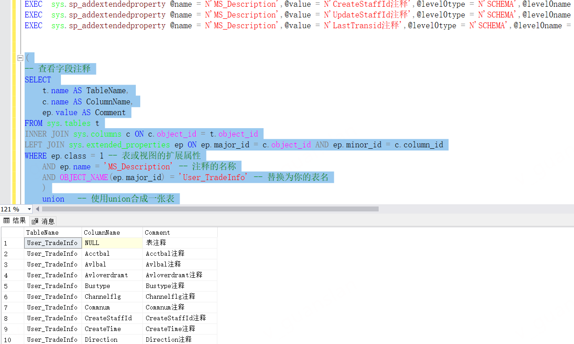Select row number 5 header
This screenshot has height=344, width=574.
coord(13,286)
